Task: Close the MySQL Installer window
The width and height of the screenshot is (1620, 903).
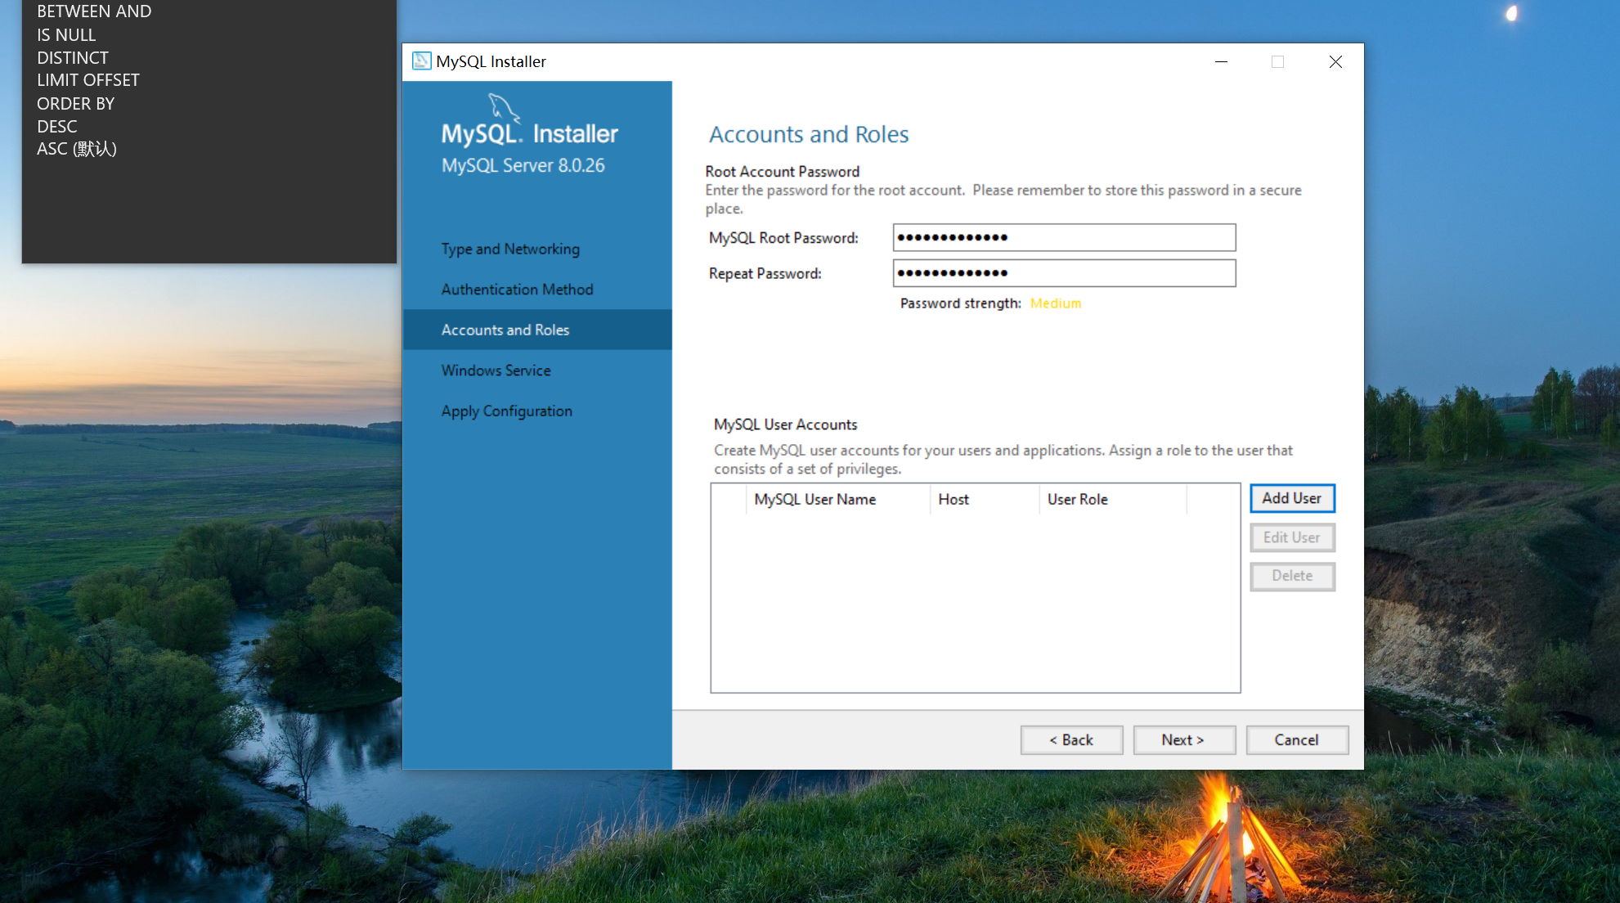Action: (1335, 62)
